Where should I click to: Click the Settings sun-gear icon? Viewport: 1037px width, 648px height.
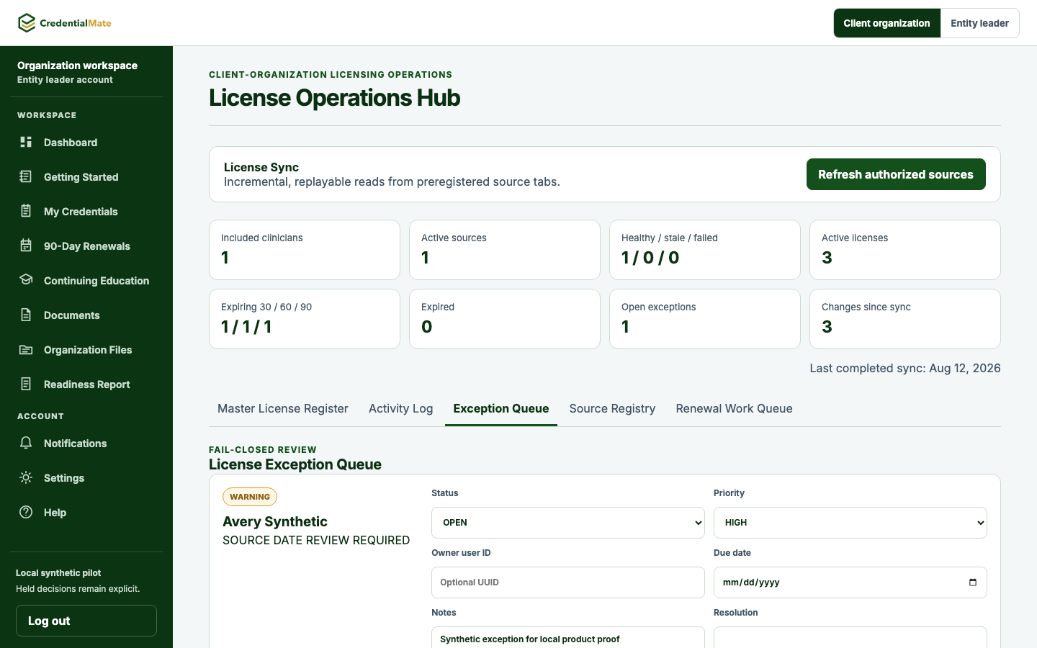(26, 477)
